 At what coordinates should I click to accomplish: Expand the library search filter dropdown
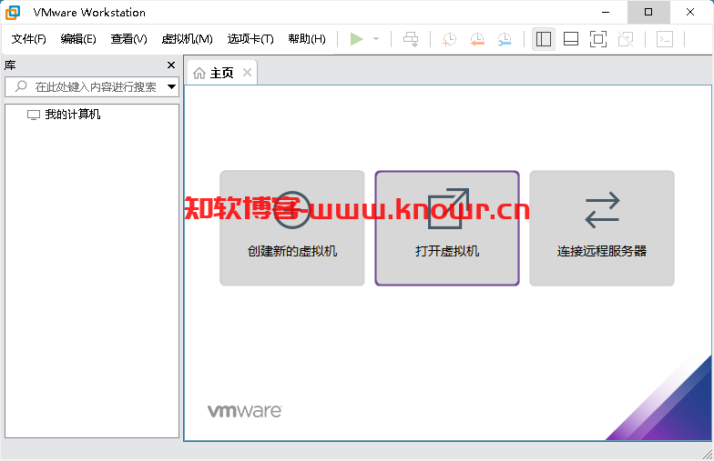(171, 87)
